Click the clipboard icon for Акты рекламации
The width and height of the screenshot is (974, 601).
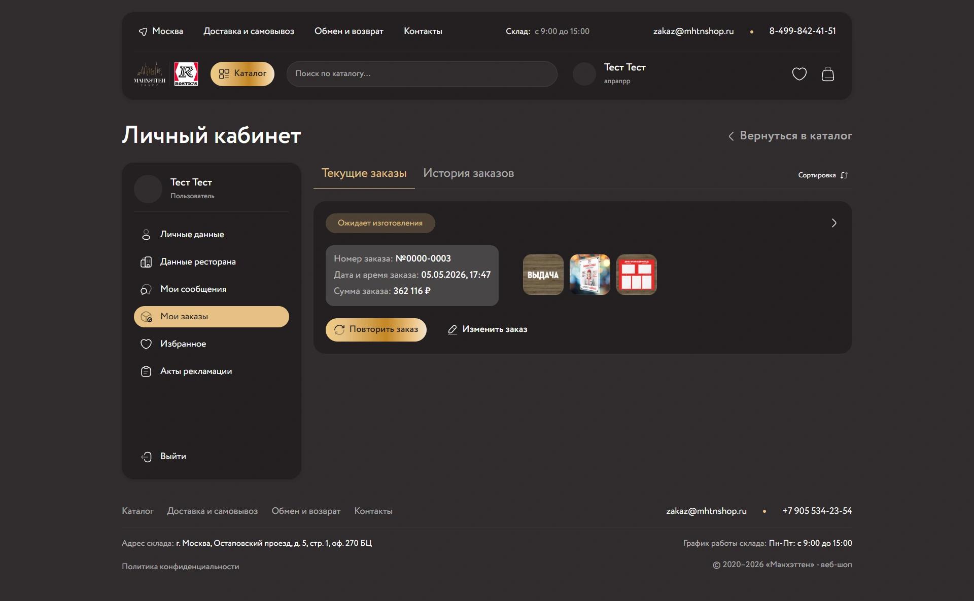(146, 371)
